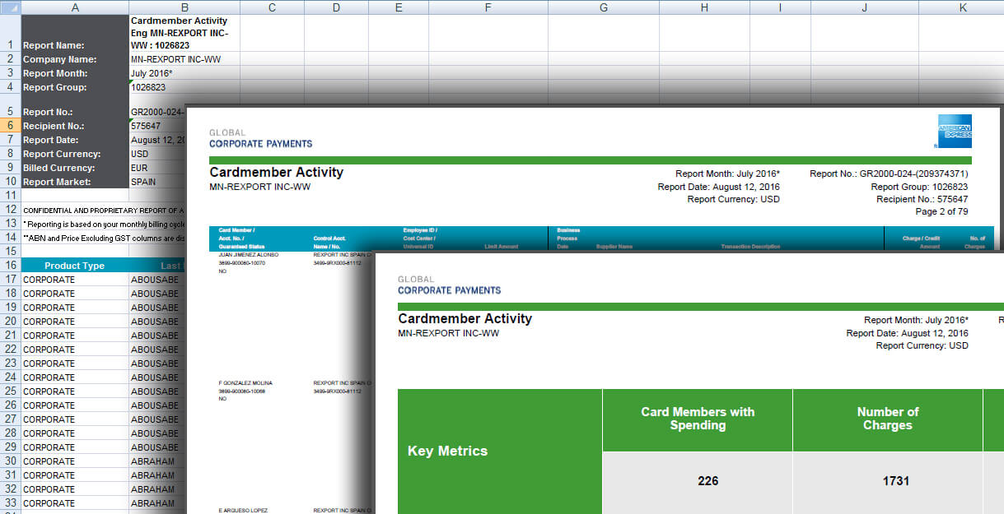Select column header K
This screenshot has height=514, width=1004.
click(962, 7)
